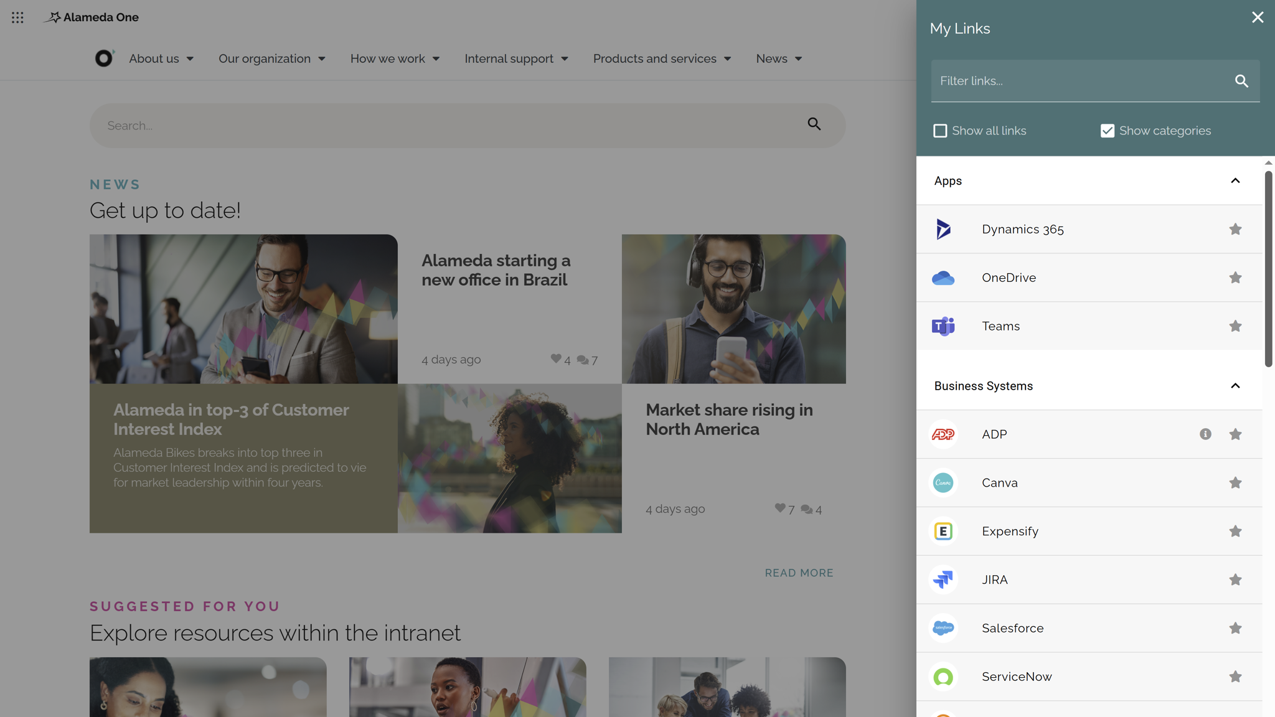Collapse the Apps category
Screen dimensions: 1275x717
click(x=1235, y=180)
